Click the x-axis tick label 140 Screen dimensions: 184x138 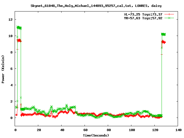tap(178, 130)
